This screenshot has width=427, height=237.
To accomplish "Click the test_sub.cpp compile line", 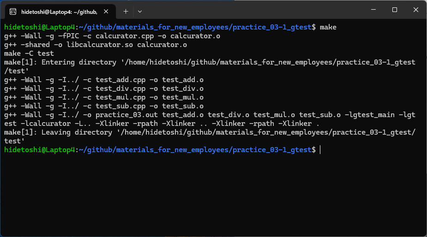I will tap(104, 106).
